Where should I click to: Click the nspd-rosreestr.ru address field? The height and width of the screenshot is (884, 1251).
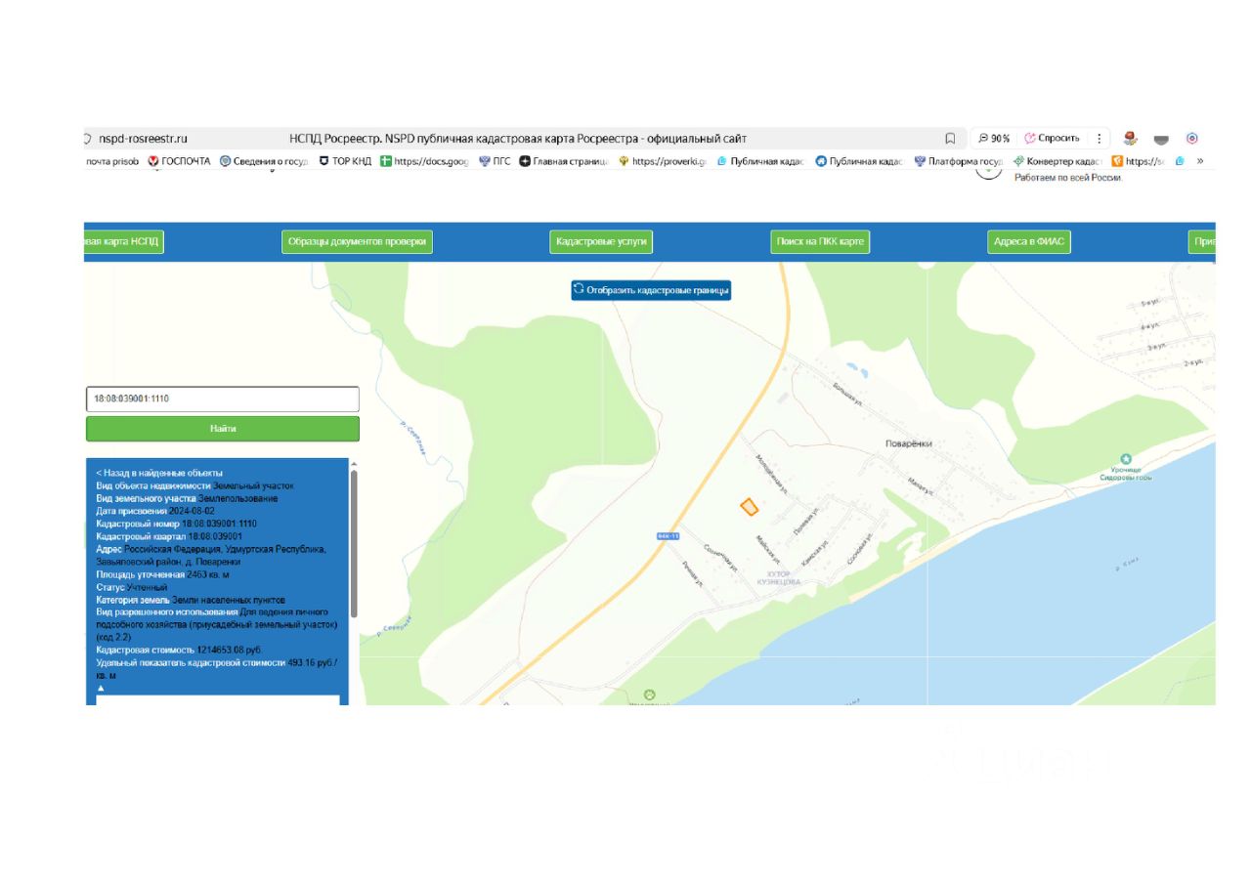point(143,139)
